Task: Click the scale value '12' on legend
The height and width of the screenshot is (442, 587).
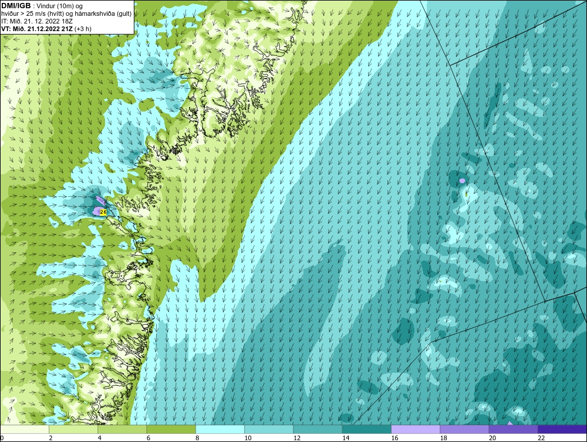Action: click(x=297, y=438)
